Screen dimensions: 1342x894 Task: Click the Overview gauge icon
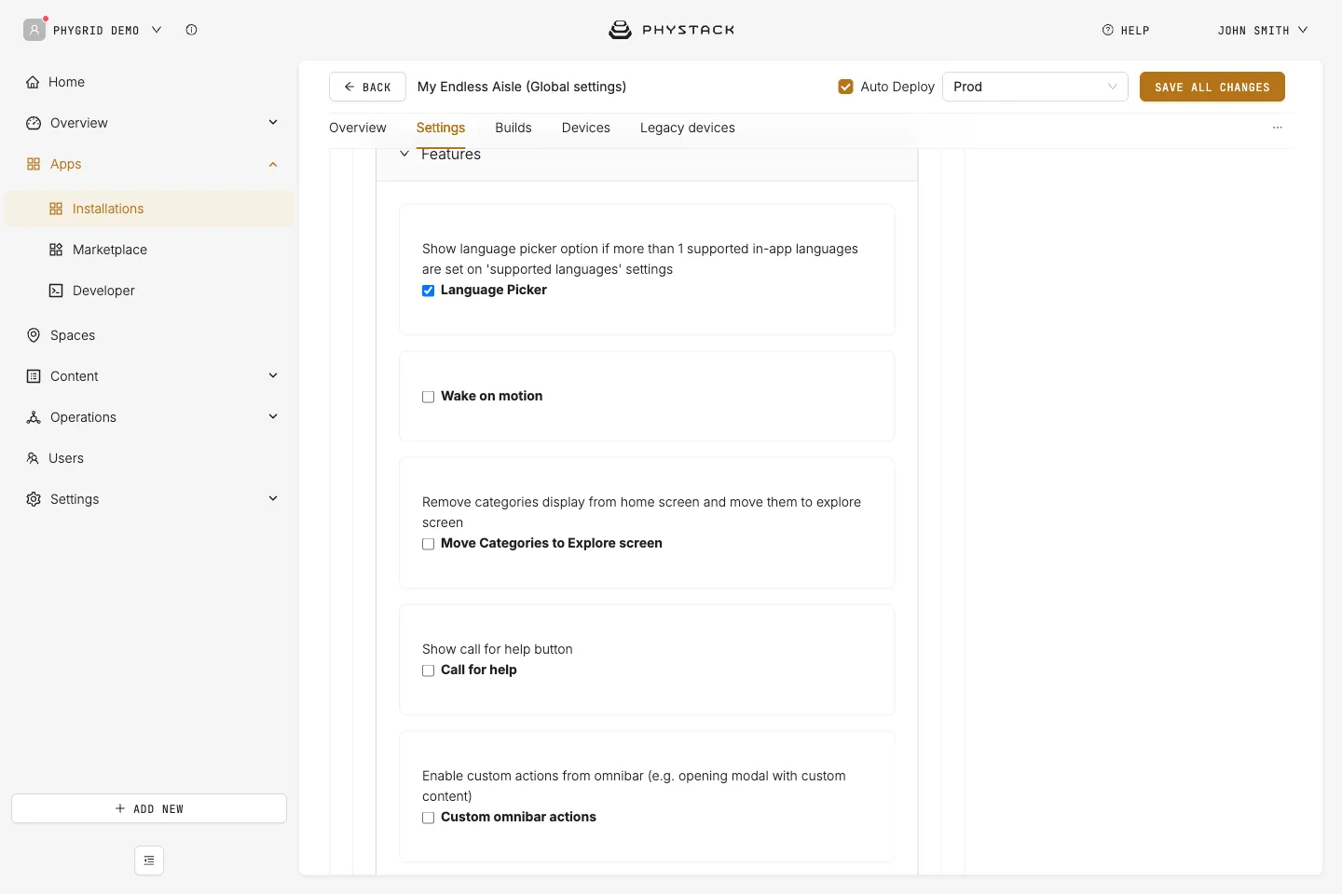[34, 123]
